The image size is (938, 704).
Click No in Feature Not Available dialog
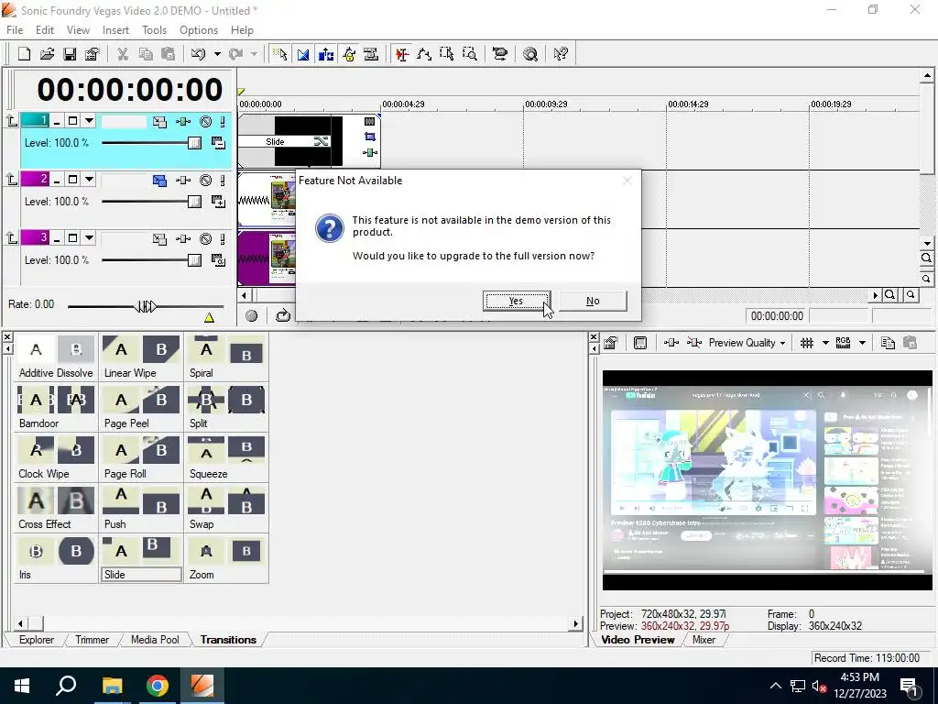click(x=593, y=301)
